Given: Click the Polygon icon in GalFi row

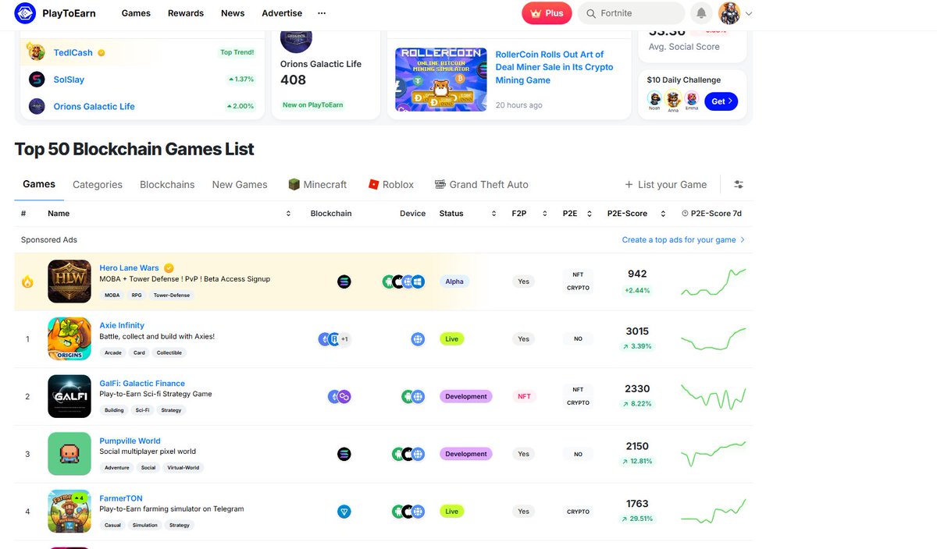Looking at the screenshot, I should click(x=344, y=397).
